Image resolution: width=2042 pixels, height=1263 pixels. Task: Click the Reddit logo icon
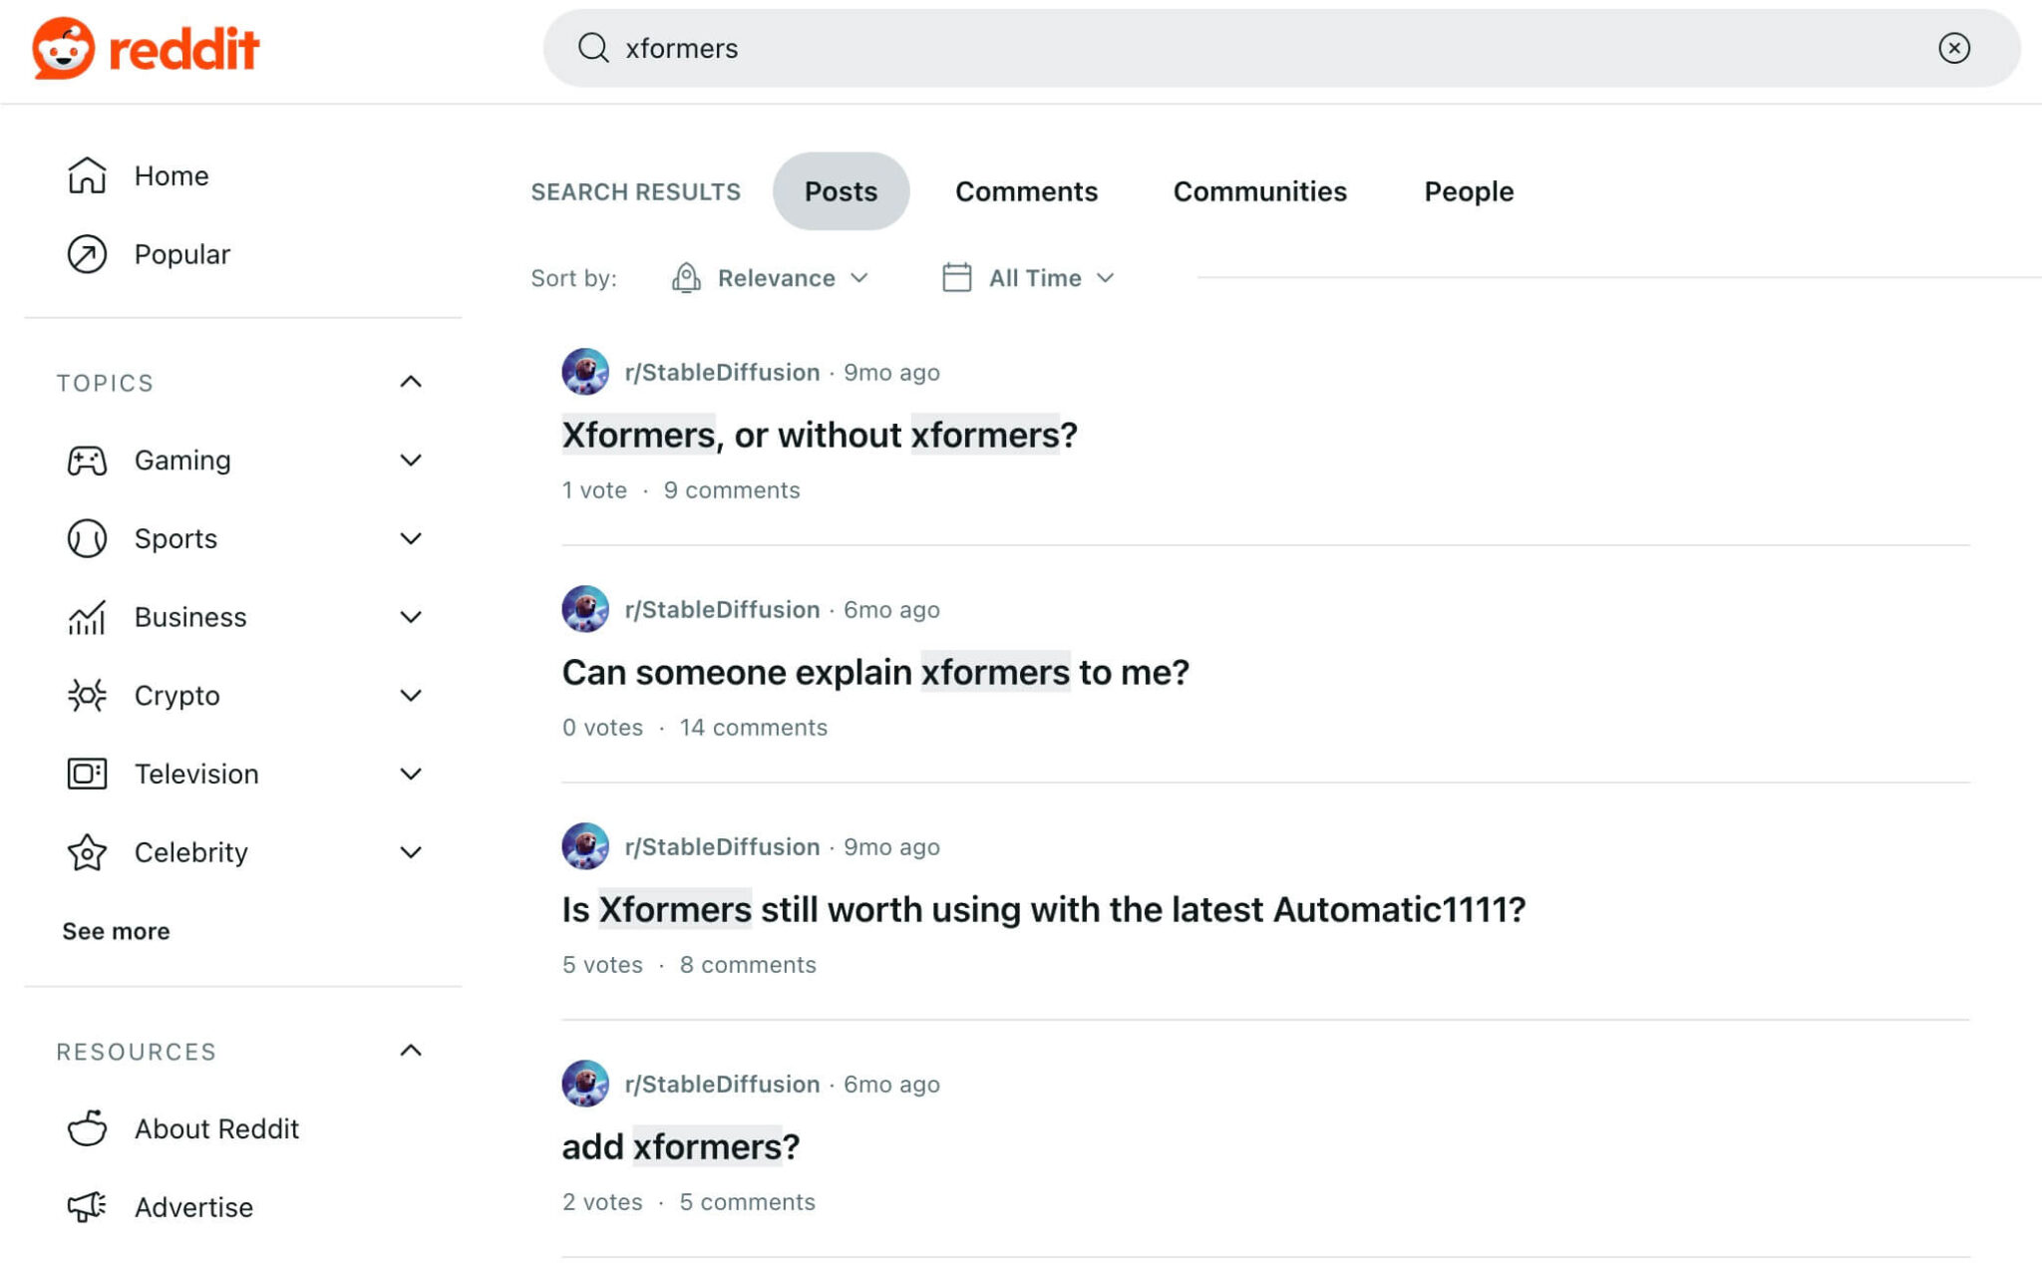click(x=64, y=47)
